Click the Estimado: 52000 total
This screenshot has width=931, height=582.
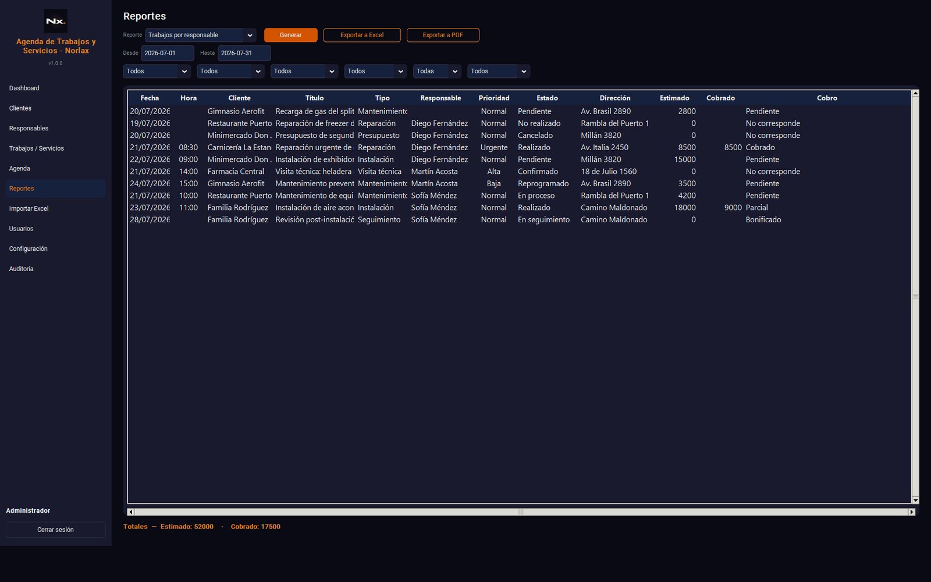click(x=187, y=527)
